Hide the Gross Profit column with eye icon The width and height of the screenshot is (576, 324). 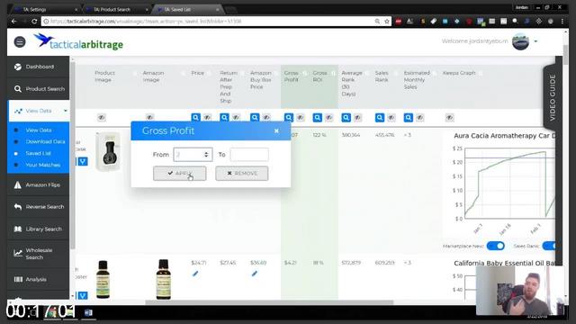tap(301, 118)
